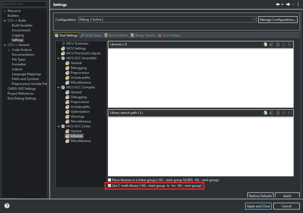Switch to the Build Steps tab
Screen dimensions: 303x213
pyautogui.click(x=91, y=35)
